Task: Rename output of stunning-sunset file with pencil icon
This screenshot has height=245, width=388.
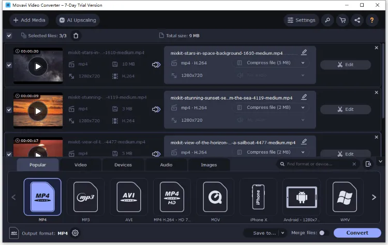Action: tap(304, 97)
